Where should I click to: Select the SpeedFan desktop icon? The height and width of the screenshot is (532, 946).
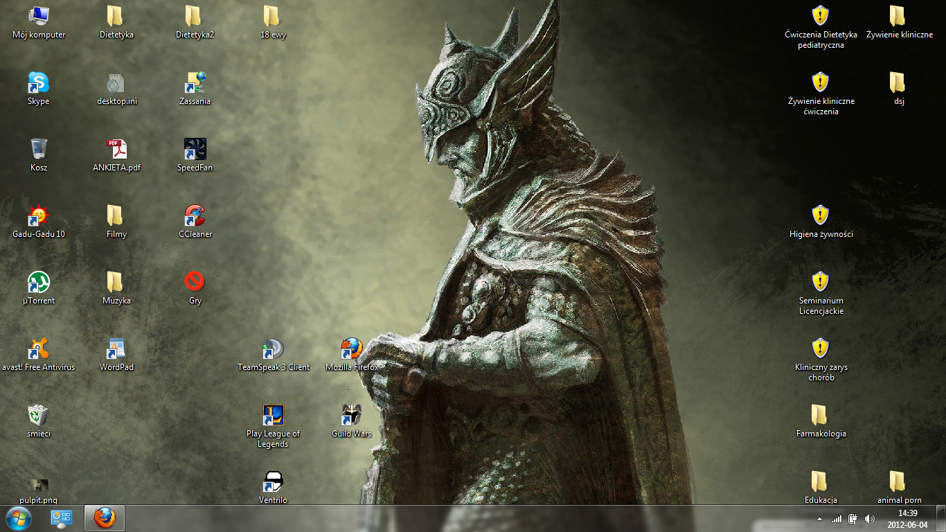pos(195,150)
